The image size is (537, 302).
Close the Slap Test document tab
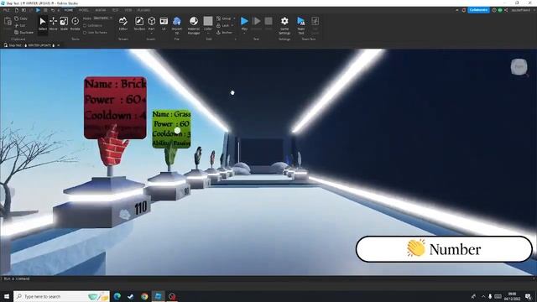[x=59, y=45]
